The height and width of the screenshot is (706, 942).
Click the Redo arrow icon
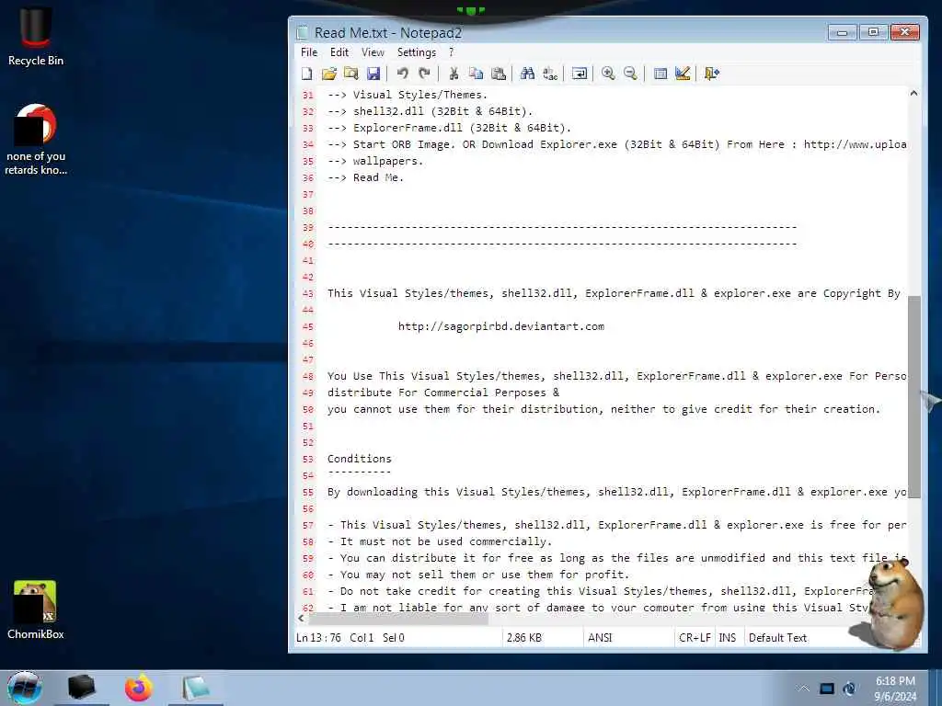[424, 74]
